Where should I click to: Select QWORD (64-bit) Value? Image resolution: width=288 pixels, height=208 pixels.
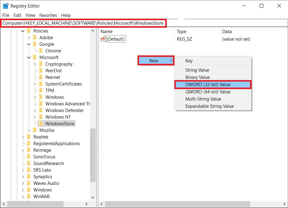tap(213, 92)
